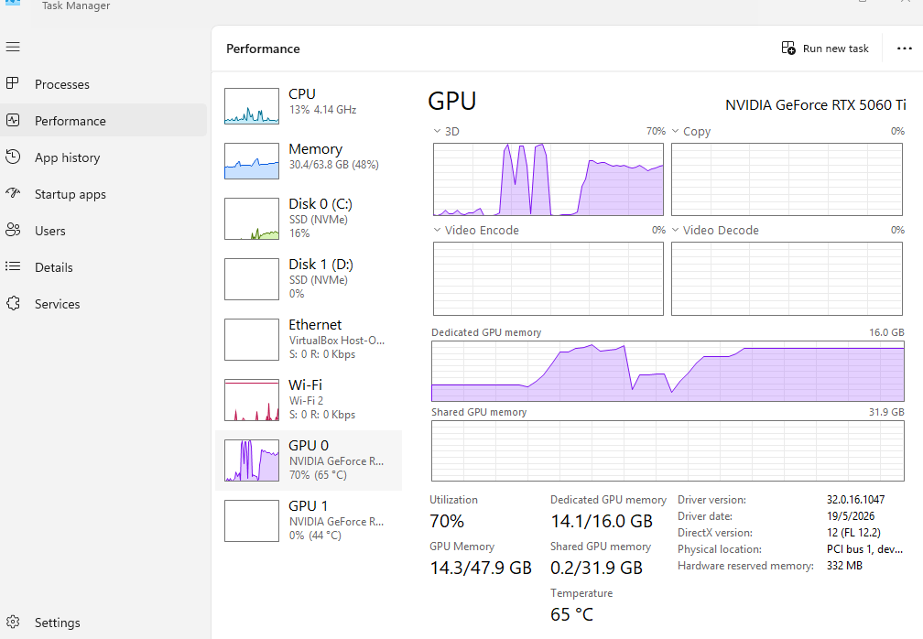Viewport: 923px width, 639px height.
Task: Open the hamburger navigation menu
Action: click(13, 47)
